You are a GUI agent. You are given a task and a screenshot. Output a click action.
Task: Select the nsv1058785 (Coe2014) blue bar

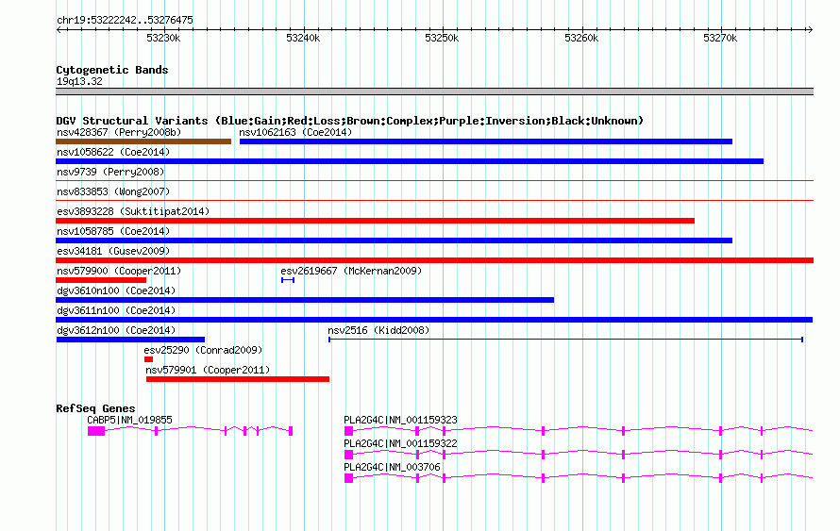point(394,241)
